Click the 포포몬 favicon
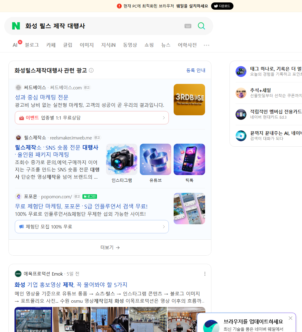 coord(18,196)
